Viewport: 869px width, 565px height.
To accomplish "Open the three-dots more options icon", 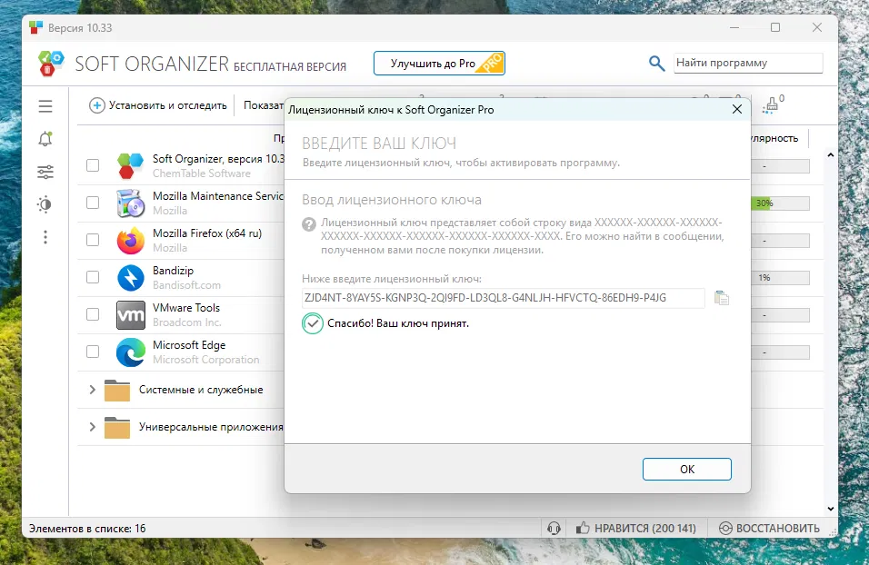I will click(45, 237).
